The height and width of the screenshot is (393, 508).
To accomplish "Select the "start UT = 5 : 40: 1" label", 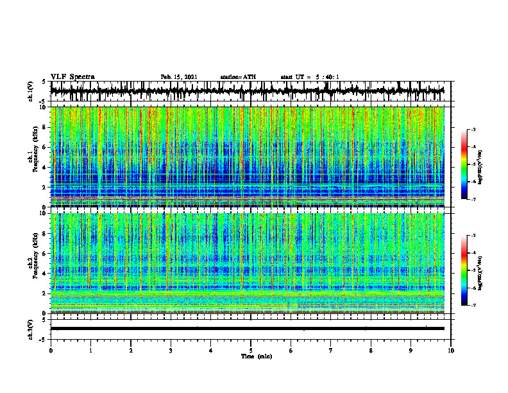I will click(310, 77).
